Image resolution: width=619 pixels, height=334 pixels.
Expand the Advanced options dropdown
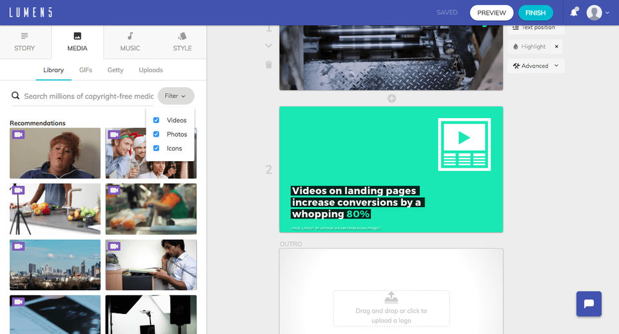536,66
